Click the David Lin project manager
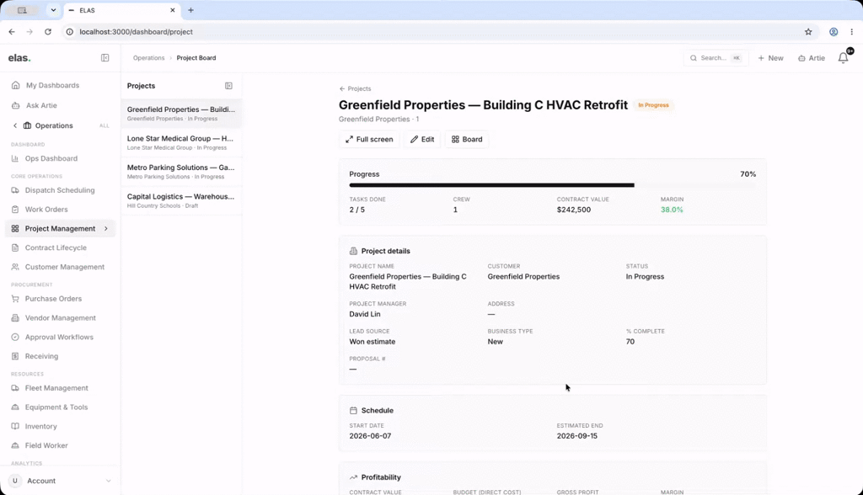Viewport: 863px width, 495px height. tap(364, 314)
